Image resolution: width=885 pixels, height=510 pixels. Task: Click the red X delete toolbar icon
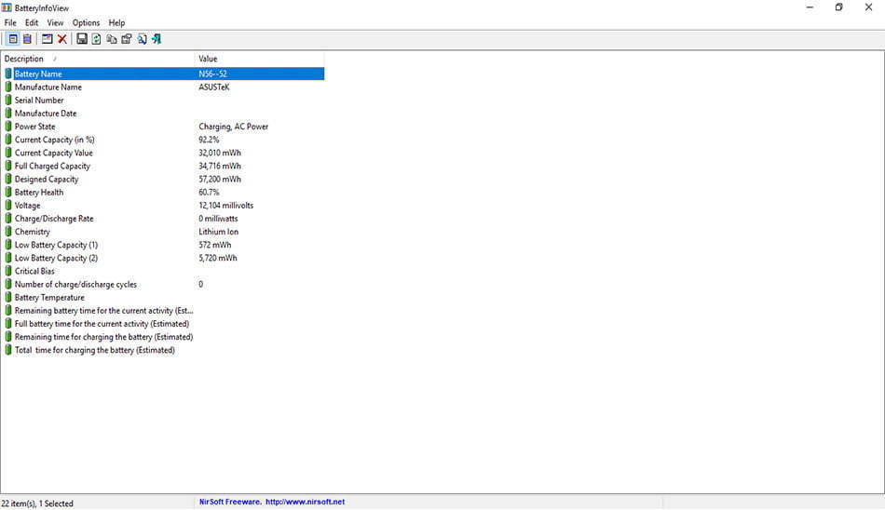[x=62, y=39]
